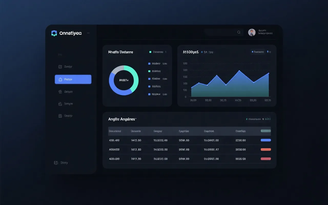Toggle the green legend item in donut legend list

coord(149,71)
